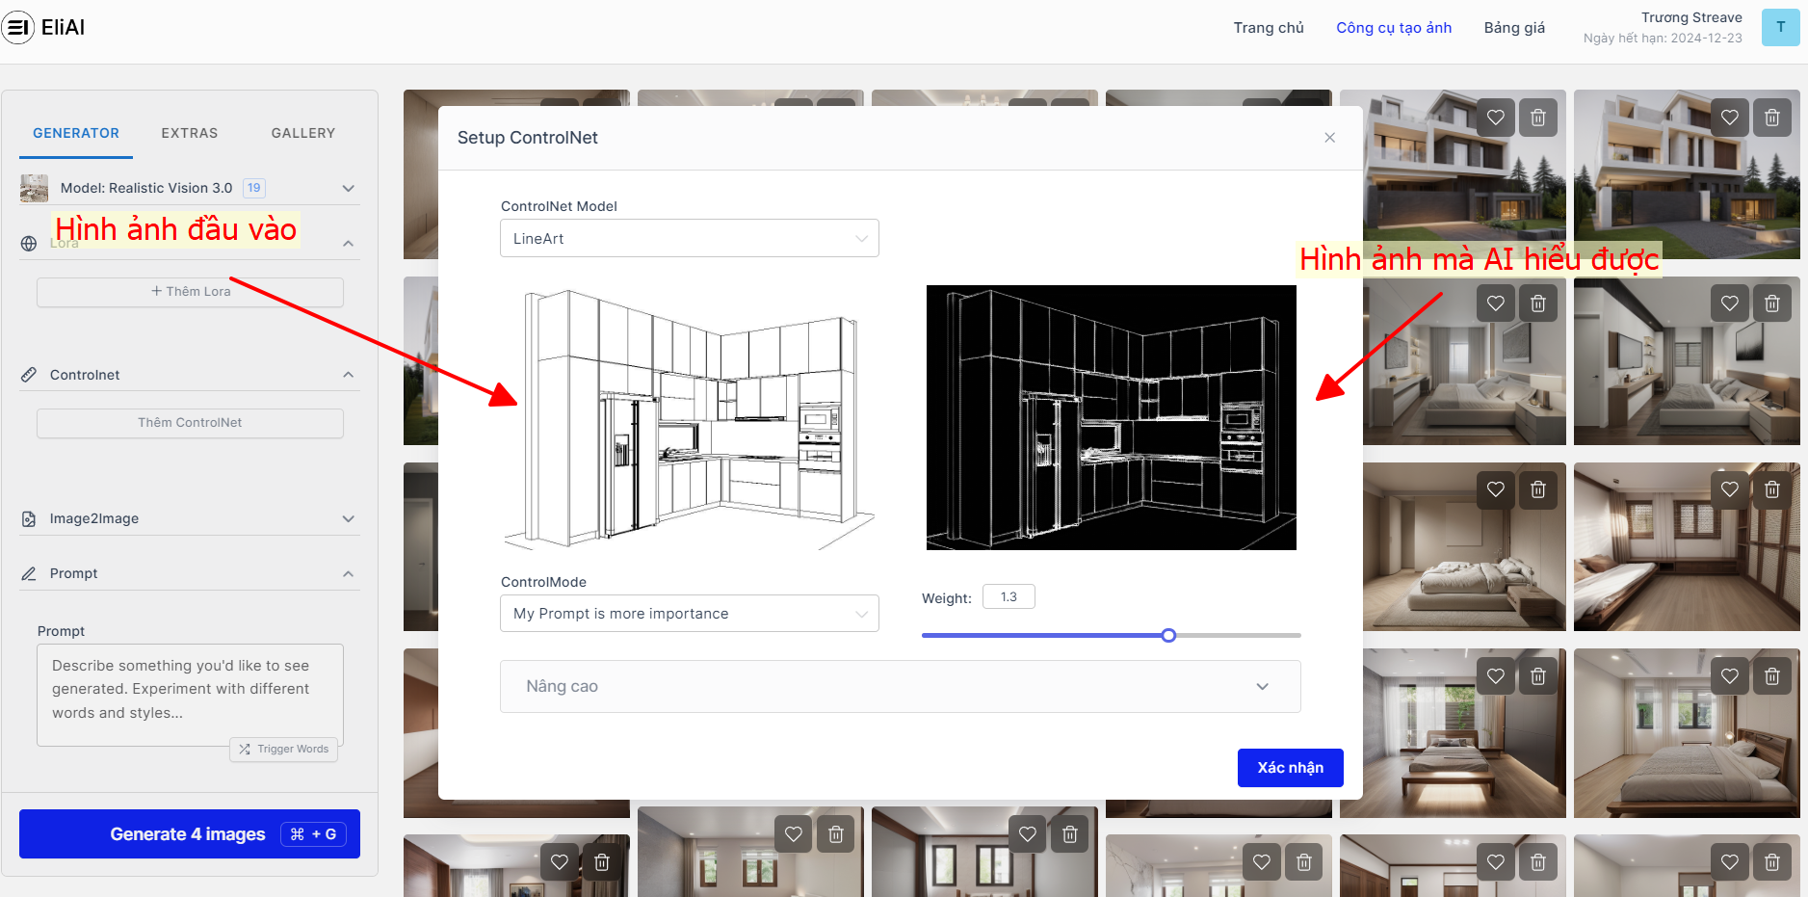
Task: Click the Trigger Words shuffle button
Action: point(284,749)
